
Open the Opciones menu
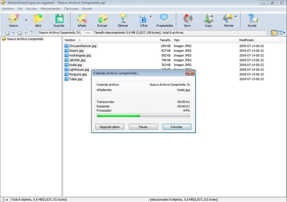(x=71, y=9)
